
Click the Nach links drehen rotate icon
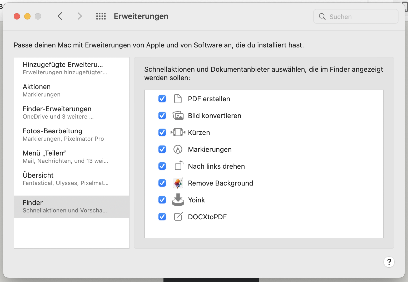(x=179, y=166)
